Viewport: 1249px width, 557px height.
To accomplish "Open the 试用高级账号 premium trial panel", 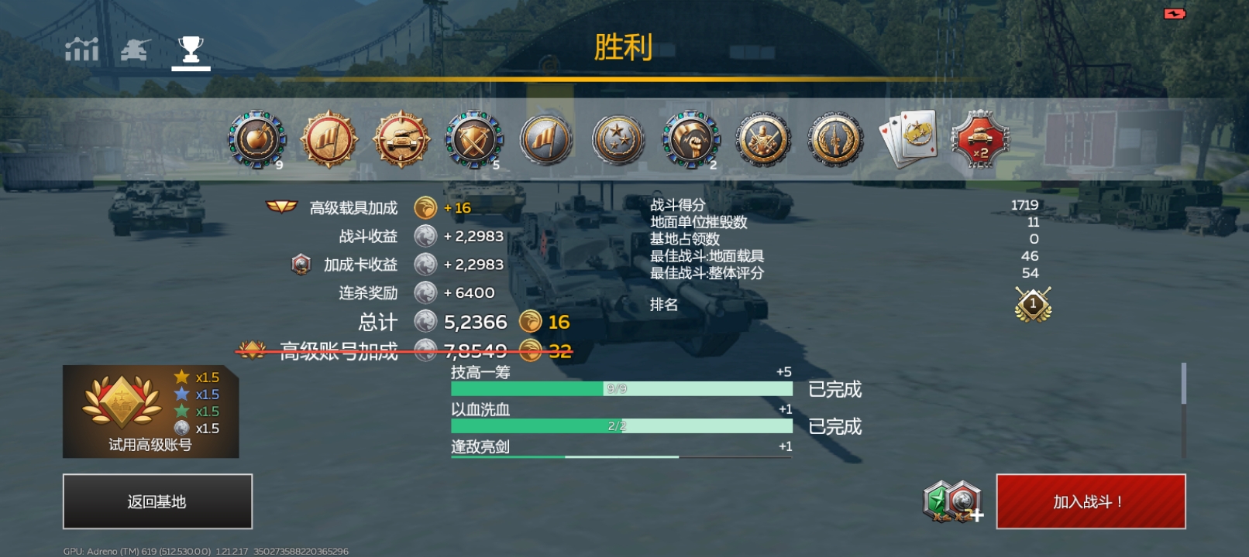I will click(x=150, y=412).
